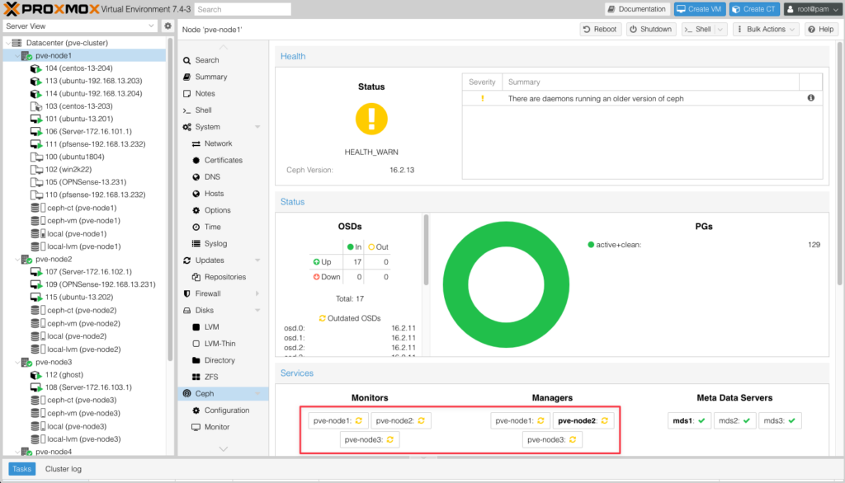Click the storage icon for ceph-ct (pve-node1)
Image resolution: width=845 pixels, height=483 pixels.
coord(37,208)
